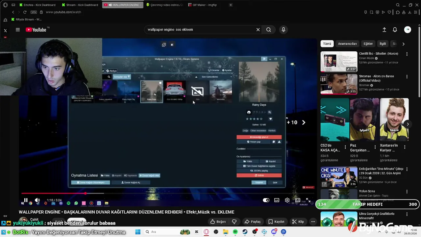Switch to Çevrimiçi video indirici tab
The width and height of the screenshot is (421, 237).
pyautogui.click(x=164, y=5)
